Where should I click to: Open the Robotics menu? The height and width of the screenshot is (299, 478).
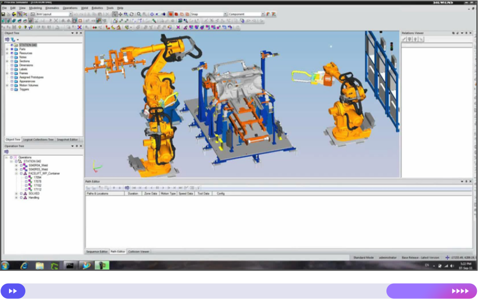pos(97,8)
